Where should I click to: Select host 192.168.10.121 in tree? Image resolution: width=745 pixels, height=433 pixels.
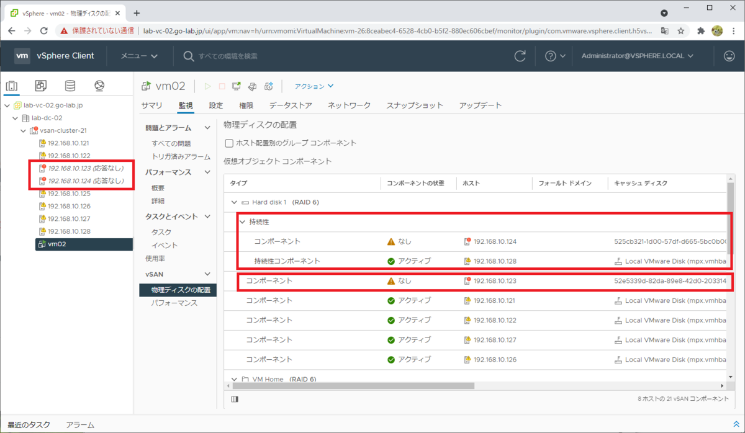point(69,143)
